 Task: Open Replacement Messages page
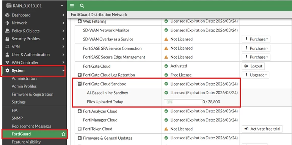pos(31,126)
